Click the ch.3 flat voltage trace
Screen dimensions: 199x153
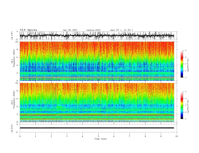click(97, 128)
